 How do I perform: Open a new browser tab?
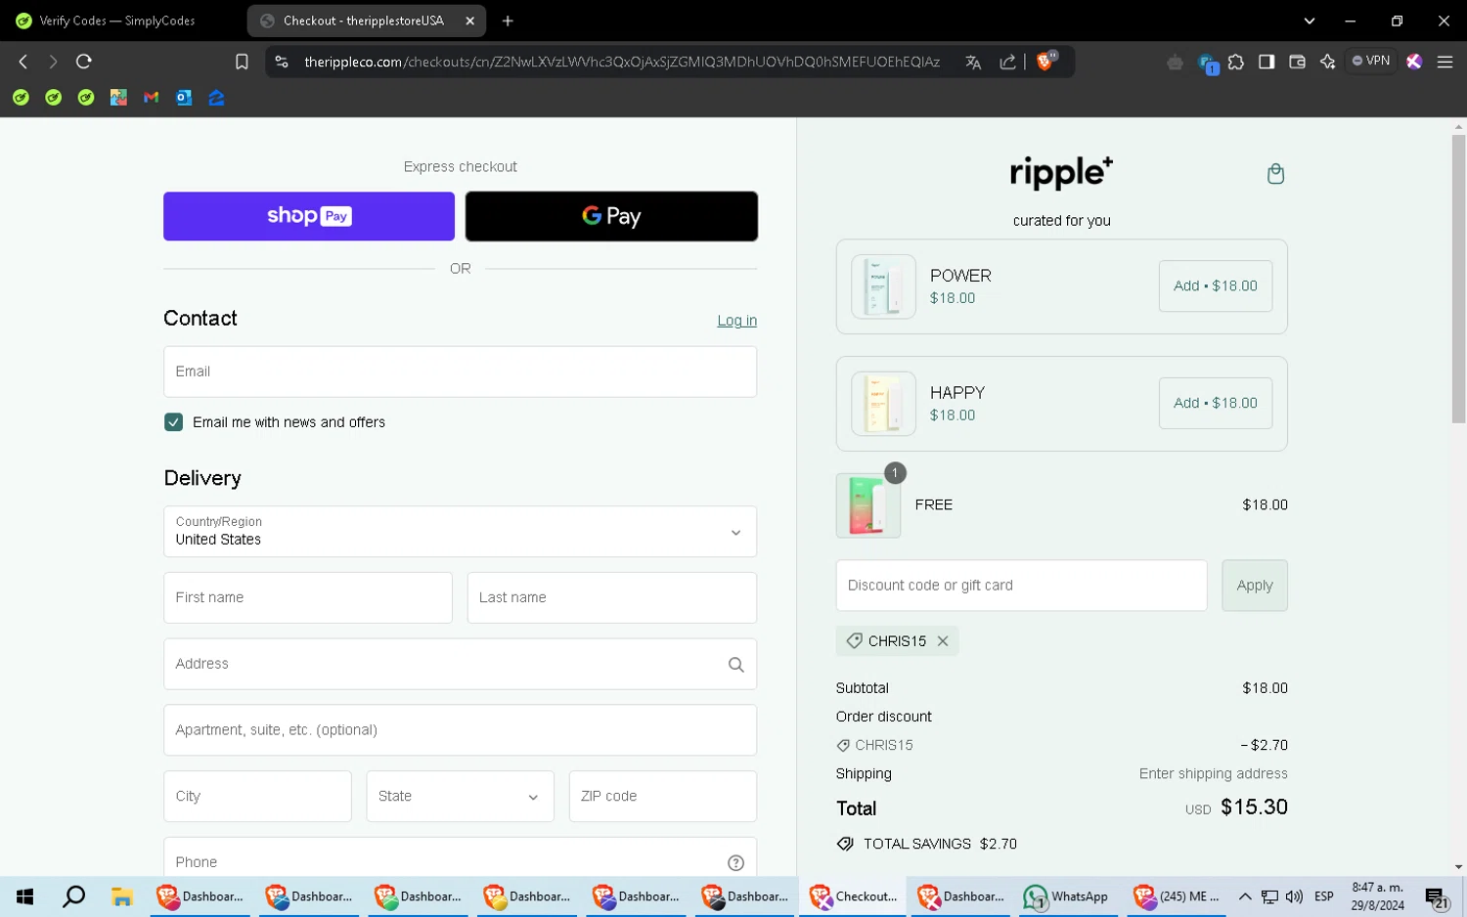pos(508,21)
